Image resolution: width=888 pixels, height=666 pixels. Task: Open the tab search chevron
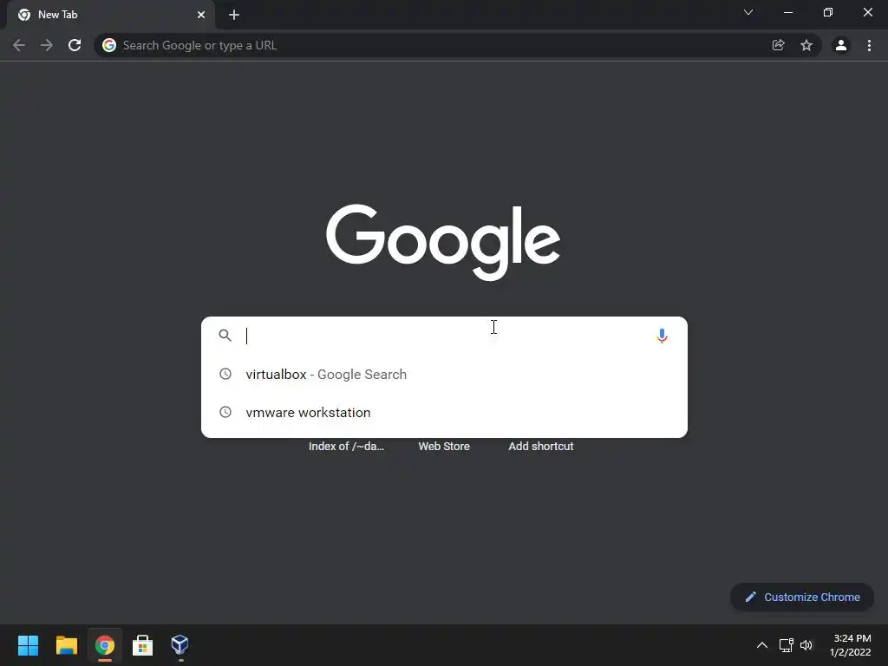(748, 12)
